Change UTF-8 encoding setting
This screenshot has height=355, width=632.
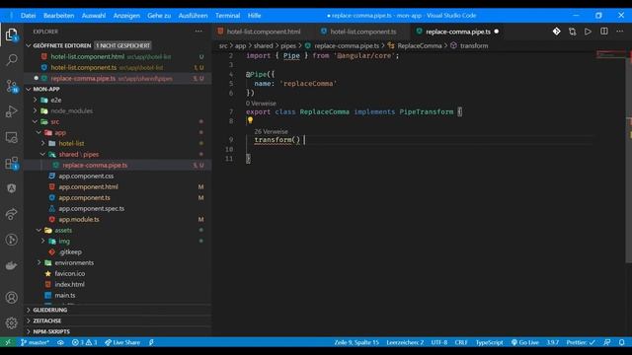tap(439, 342)
